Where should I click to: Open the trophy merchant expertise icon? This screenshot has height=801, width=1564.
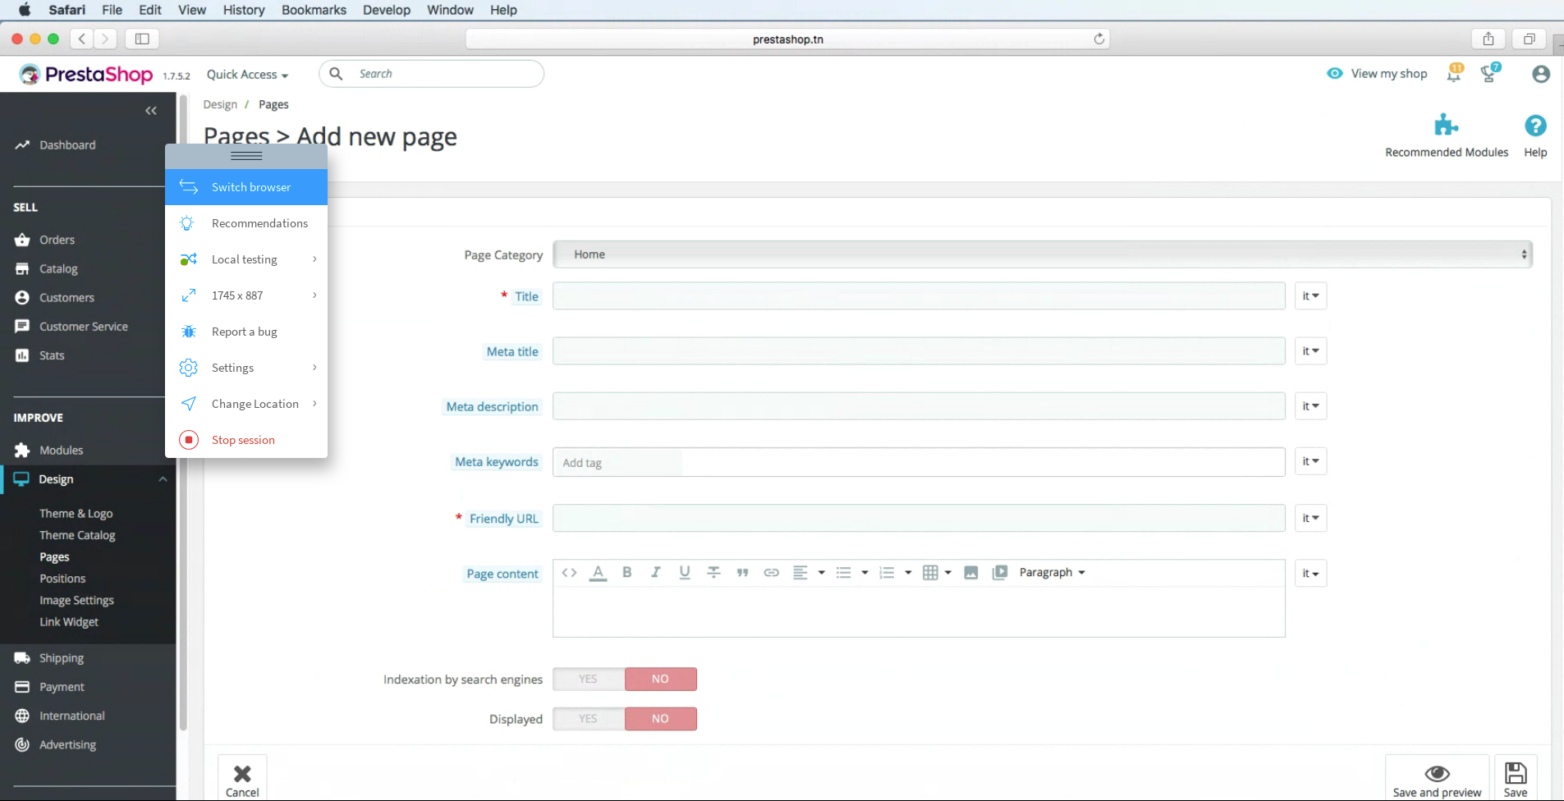tap(1489, 74)
